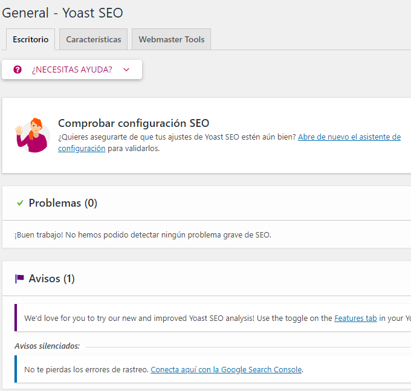The height and width of the screenshot is (391, 411).
Task: Open Conecta aquí con la Google Search Console
Action: (x=226, y=369)
